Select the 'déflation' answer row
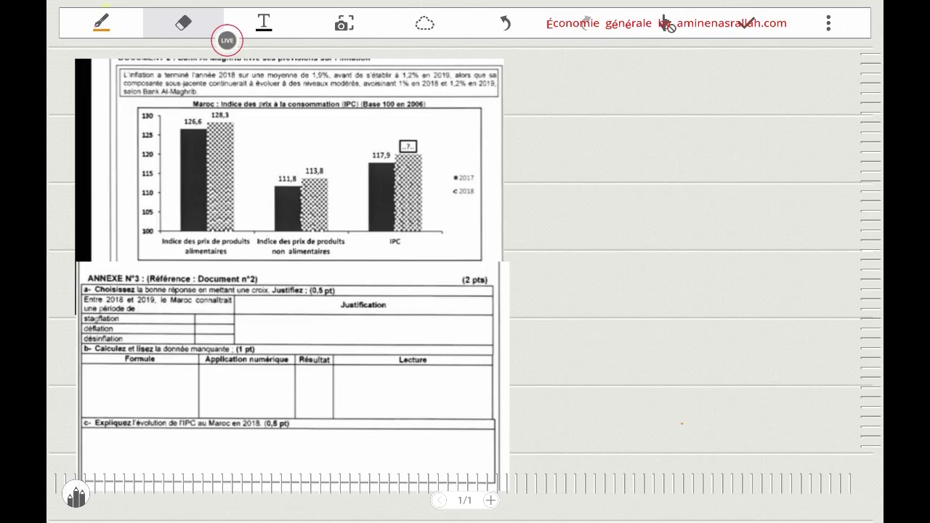 158,328
